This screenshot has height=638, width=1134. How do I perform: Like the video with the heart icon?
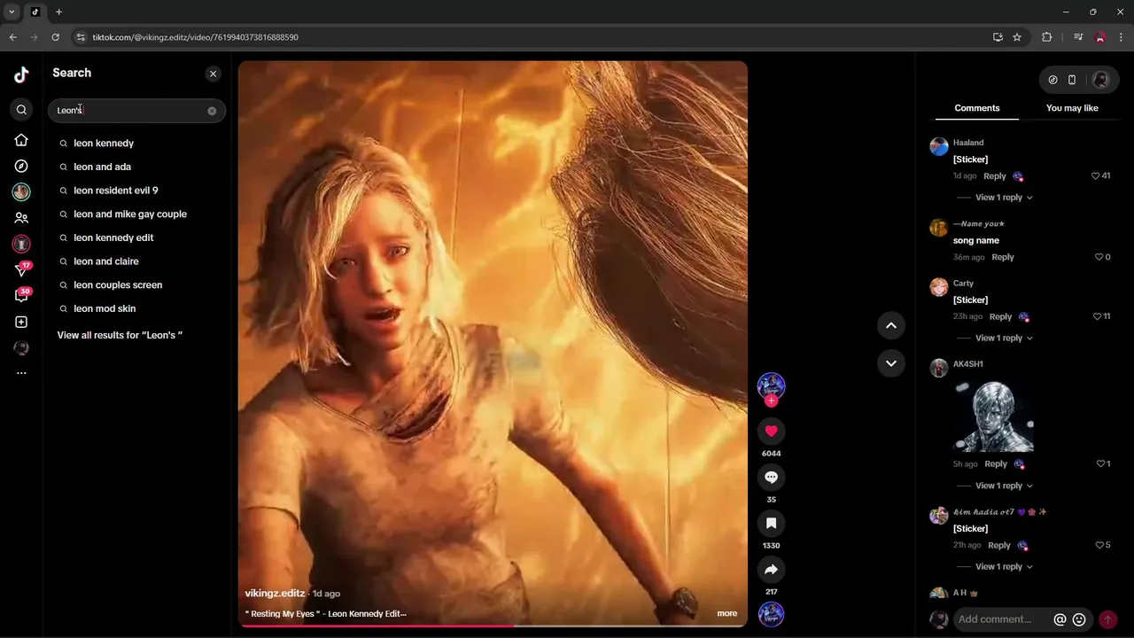tap(771, 432)
